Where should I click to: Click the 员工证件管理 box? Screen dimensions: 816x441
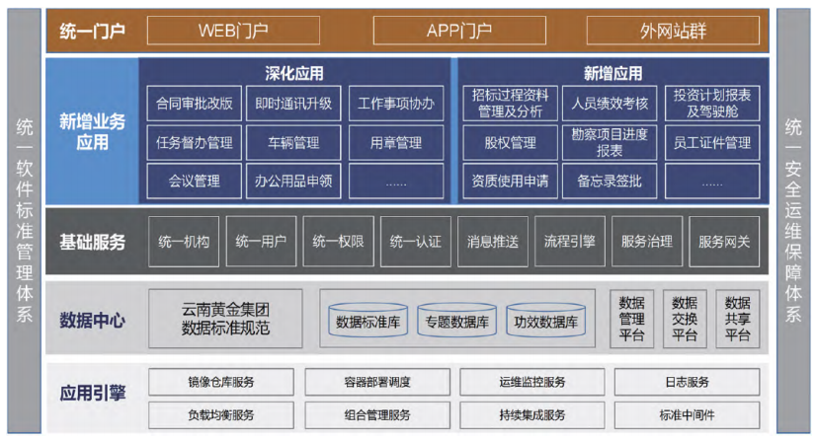click(712, 142)
